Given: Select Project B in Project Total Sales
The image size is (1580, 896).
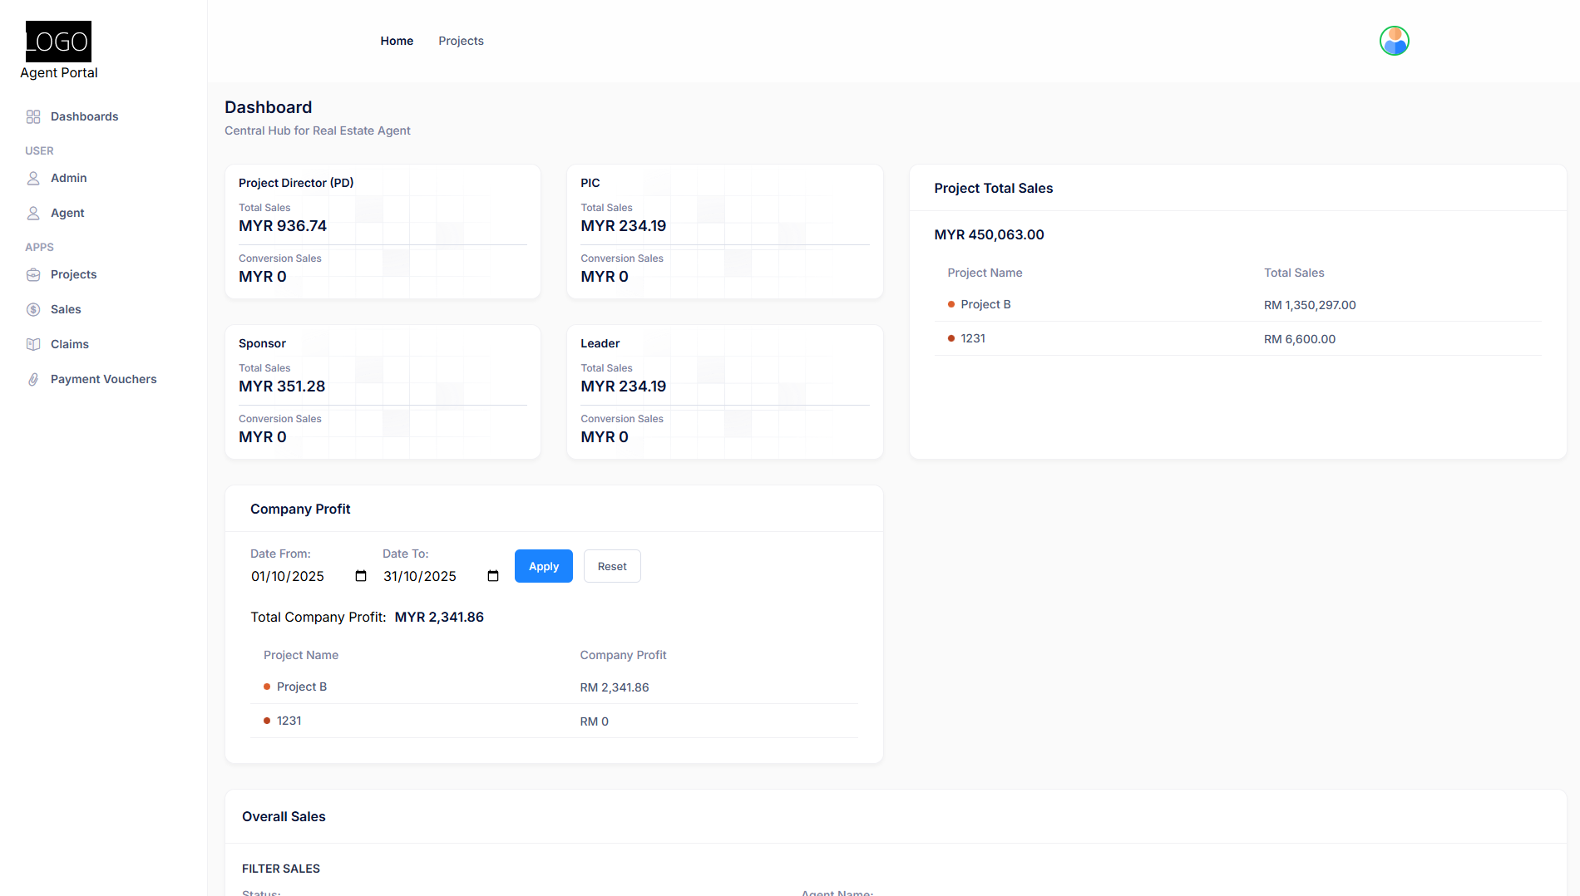Looking at the screenshot, I should tap(985, 304).
